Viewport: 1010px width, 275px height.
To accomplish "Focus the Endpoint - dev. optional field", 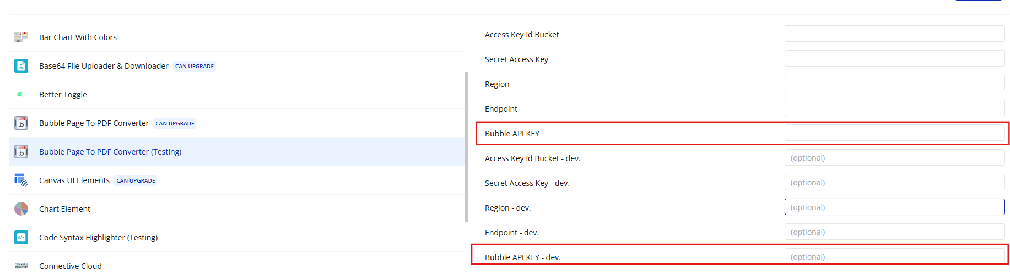I will 894,232.
